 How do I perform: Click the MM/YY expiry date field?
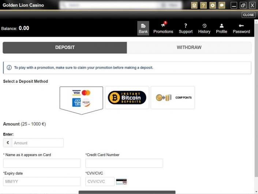[42, 182]
